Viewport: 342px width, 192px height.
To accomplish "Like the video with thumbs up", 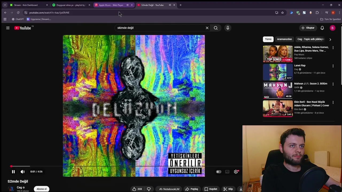I will point(137,189).
